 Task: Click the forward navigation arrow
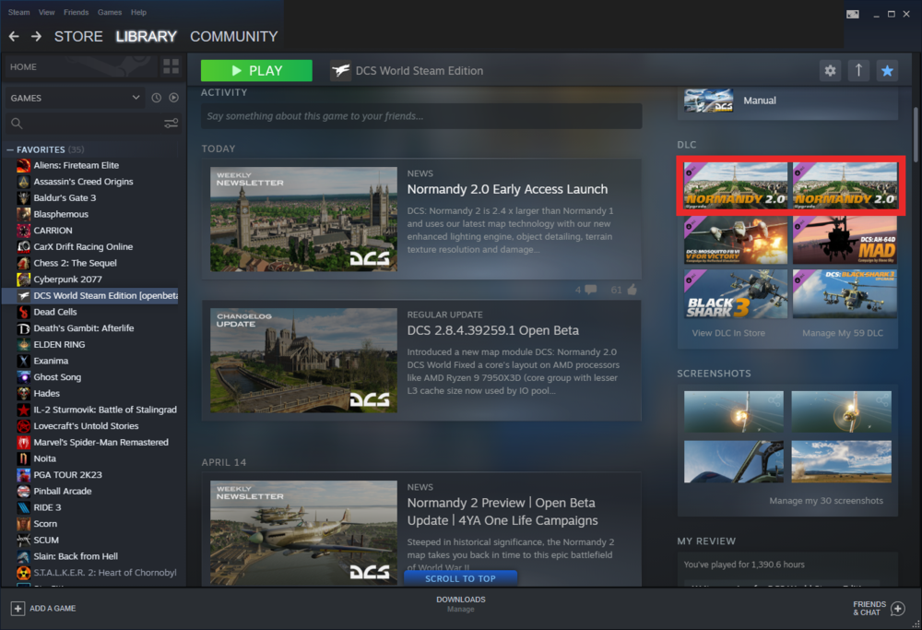click(x=37, y=37)
